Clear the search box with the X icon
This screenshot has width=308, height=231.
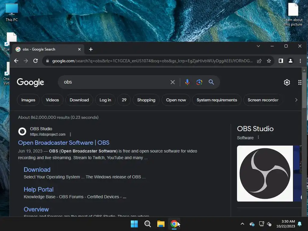pos(172,82)
